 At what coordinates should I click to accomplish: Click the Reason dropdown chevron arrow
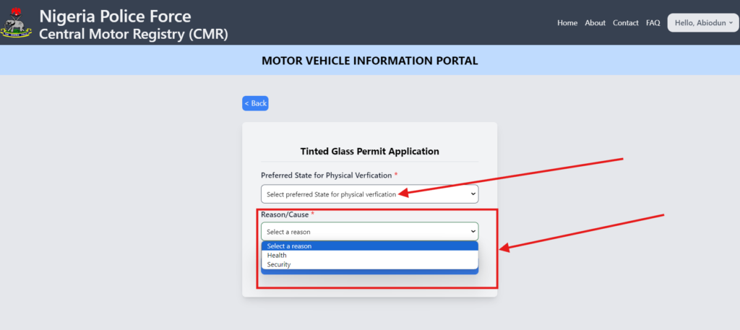click(x=473, y=232)
